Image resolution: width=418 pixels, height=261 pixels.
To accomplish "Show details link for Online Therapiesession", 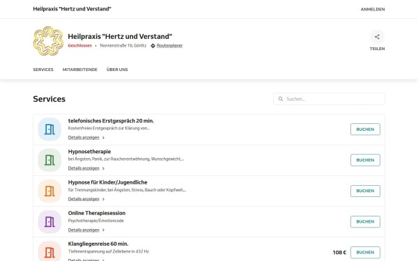I will [x=84, y=230].
